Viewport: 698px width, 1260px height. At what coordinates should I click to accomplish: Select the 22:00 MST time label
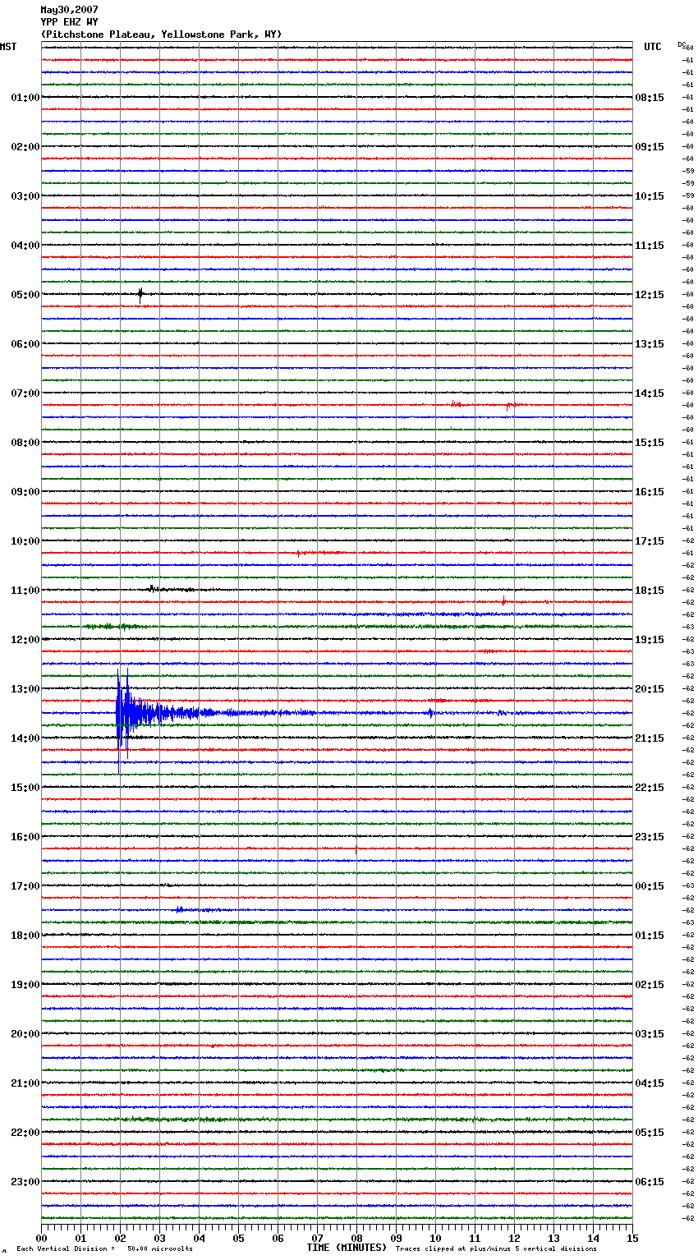(25, 1133)
